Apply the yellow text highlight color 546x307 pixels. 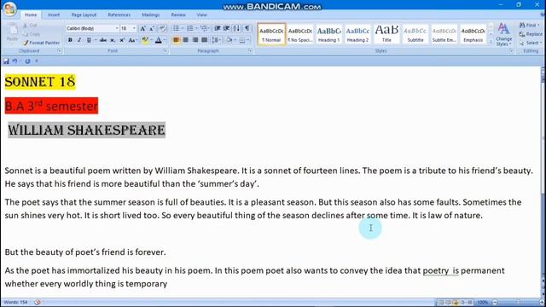pos(145,40)
